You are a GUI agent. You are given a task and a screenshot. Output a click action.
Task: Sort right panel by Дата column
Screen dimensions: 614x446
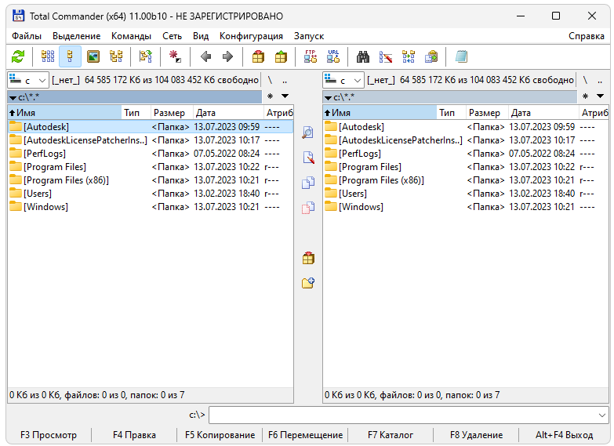(543, 113)
